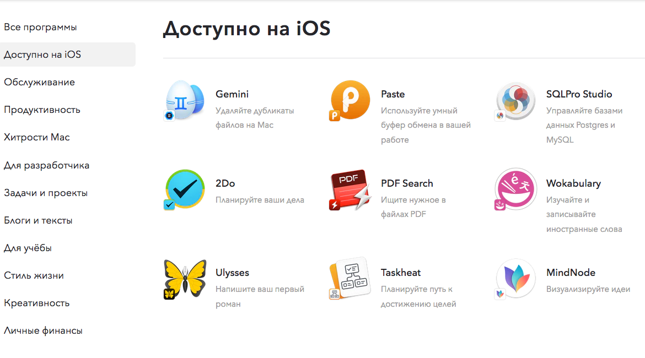Open the Обслуживание category

(40, 82)
